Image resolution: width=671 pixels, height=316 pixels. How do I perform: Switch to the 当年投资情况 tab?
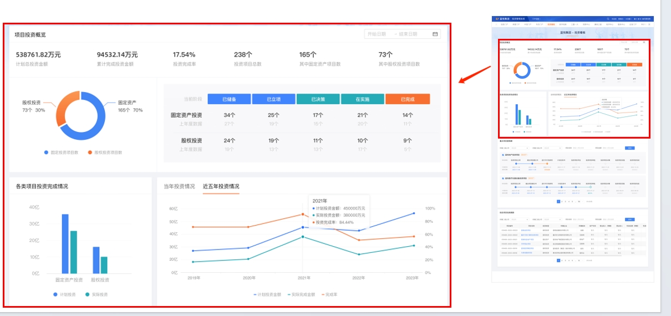[179, 186]
